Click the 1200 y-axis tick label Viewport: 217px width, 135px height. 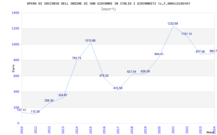tap(16, 29)
